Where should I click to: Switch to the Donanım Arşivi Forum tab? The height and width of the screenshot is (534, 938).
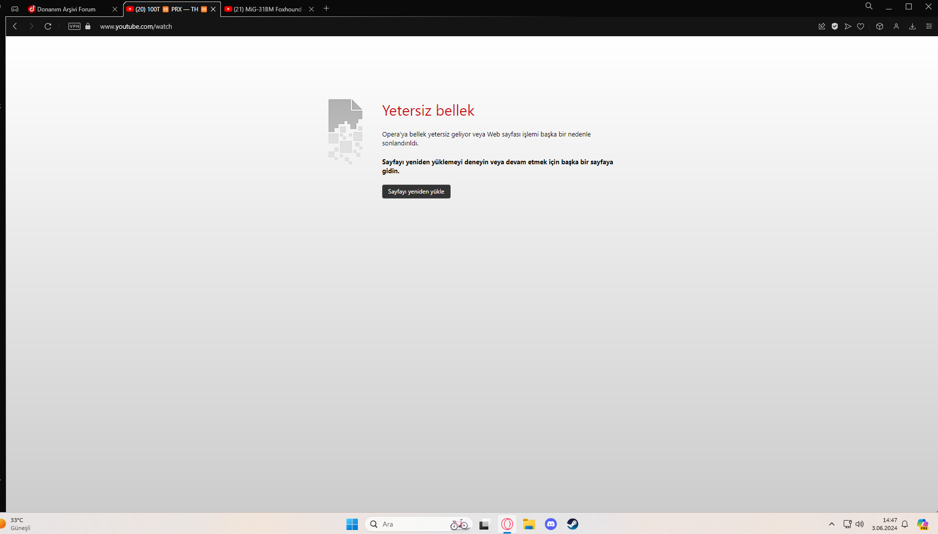[x=67, y=9]
